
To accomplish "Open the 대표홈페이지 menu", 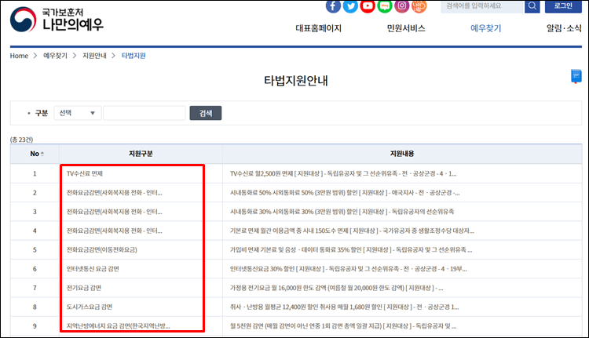I will (319, 28).
